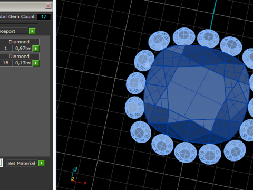Click quantity 16 in second Diamond row

(6, 63)
